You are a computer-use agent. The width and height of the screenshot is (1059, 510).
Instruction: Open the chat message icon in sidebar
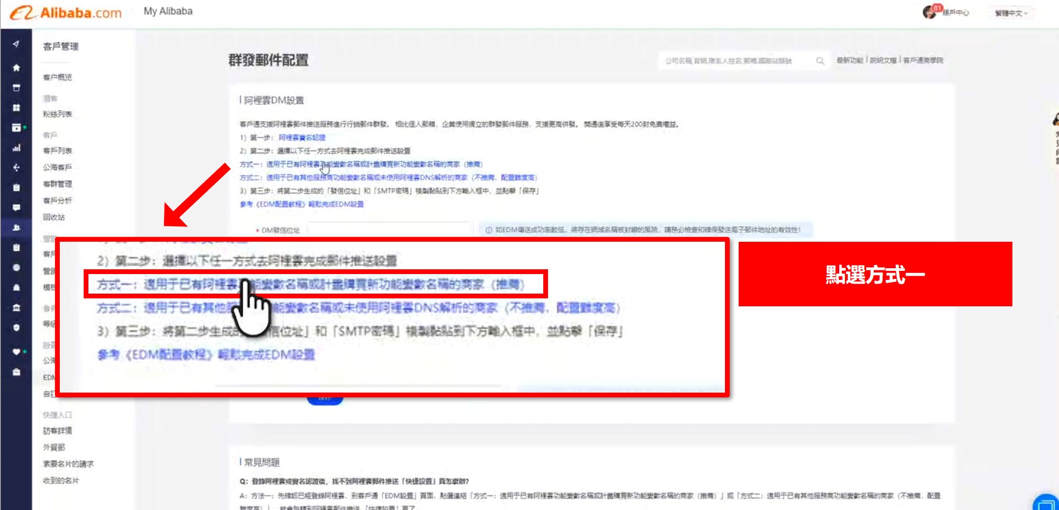click(x=16, y=207)
